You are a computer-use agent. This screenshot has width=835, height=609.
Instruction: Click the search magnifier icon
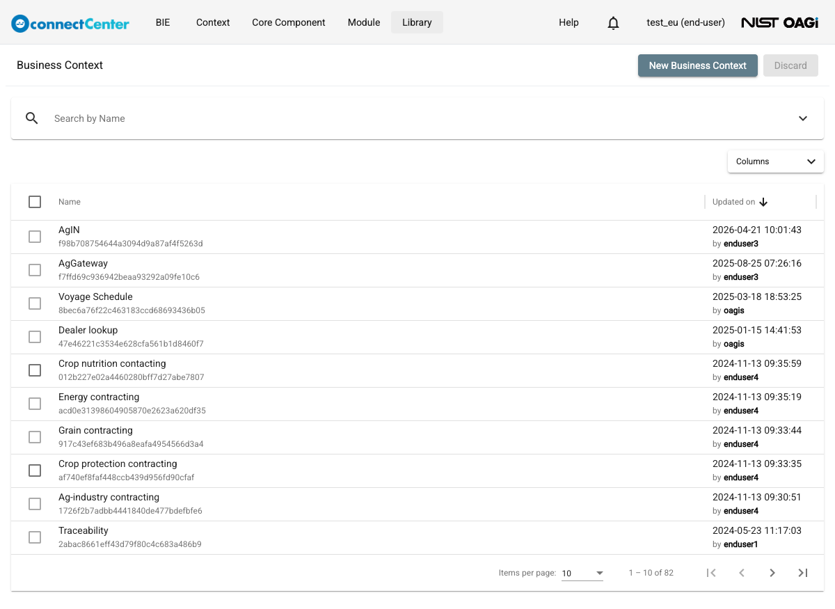[31, 118]
